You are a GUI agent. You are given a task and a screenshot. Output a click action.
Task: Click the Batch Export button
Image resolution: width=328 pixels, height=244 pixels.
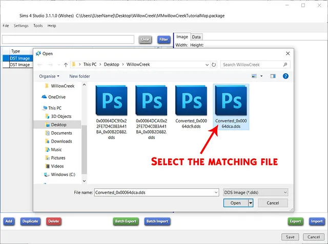tap(126, 221)
